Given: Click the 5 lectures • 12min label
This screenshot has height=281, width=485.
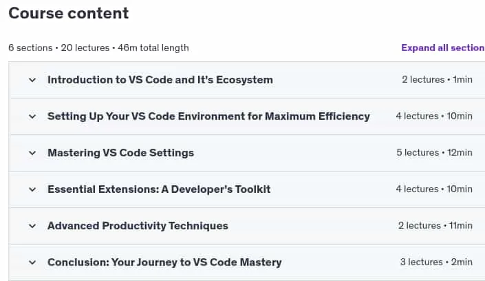Looking at the screenshot, I should (434, 153).
